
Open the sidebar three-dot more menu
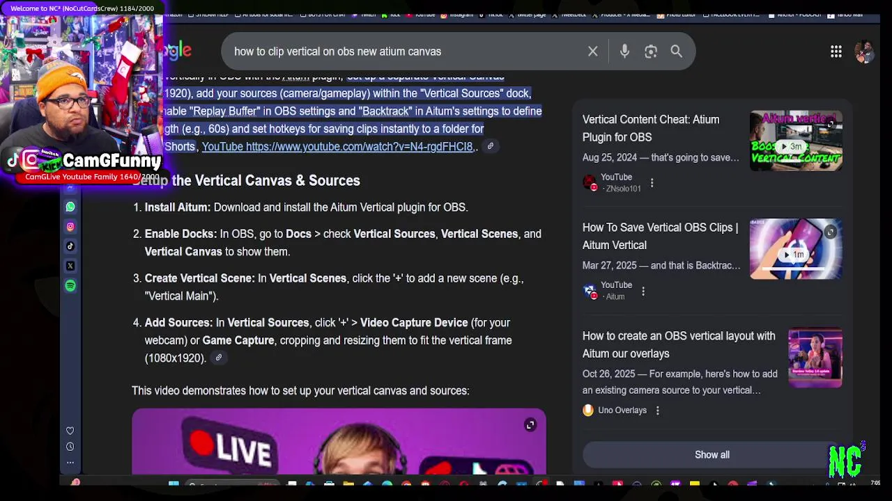(70, 462)
